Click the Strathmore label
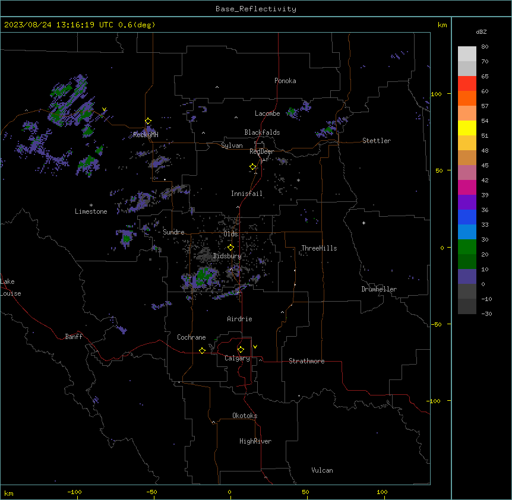Viewport: 512px width, 500px height. tap(306, 361)
